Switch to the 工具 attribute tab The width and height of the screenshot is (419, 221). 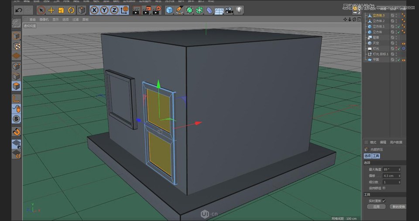coord(376,156)
